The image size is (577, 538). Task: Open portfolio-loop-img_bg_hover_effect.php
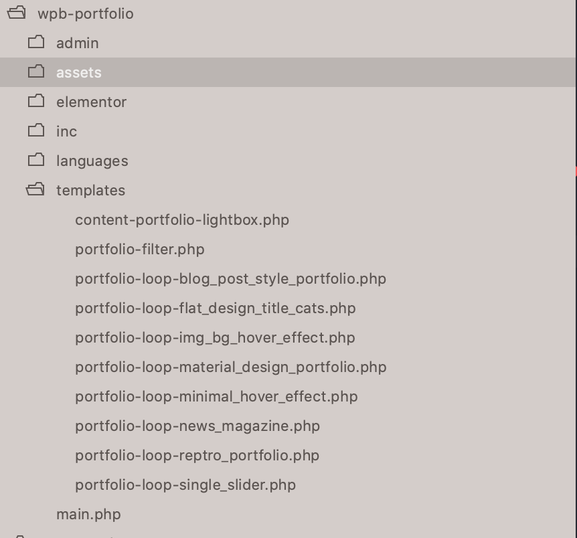pos(215,338)
